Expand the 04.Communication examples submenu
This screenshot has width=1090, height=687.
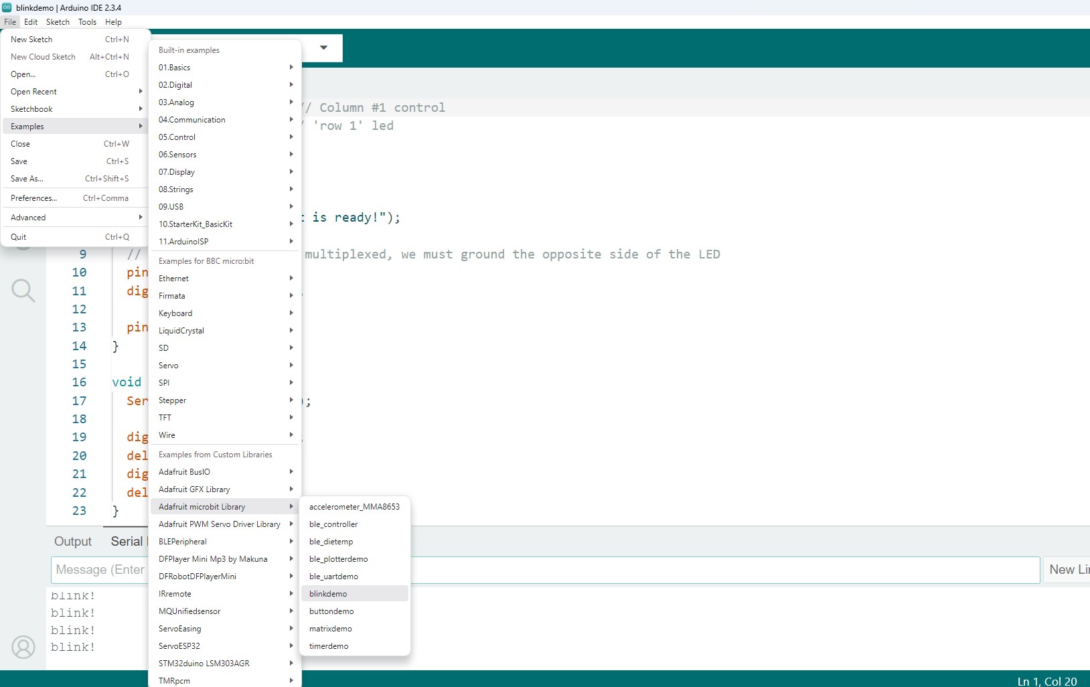pos(225,120)
